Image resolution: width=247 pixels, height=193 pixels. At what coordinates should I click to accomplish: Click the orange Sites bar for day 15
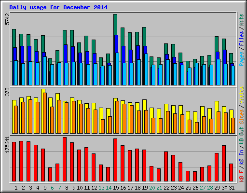pos(117,117)
